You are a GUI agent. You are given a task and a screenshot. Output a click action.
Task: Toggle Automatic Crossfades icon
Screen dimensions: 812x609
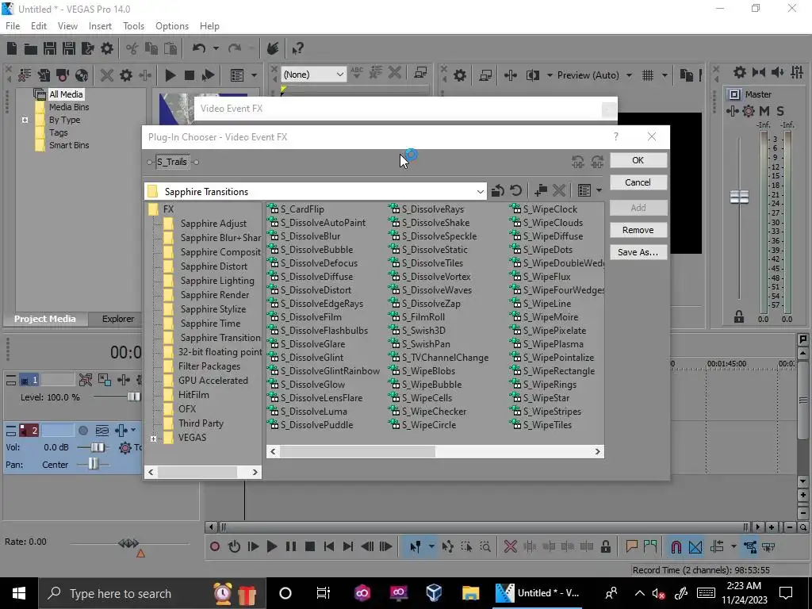[695, 546]
